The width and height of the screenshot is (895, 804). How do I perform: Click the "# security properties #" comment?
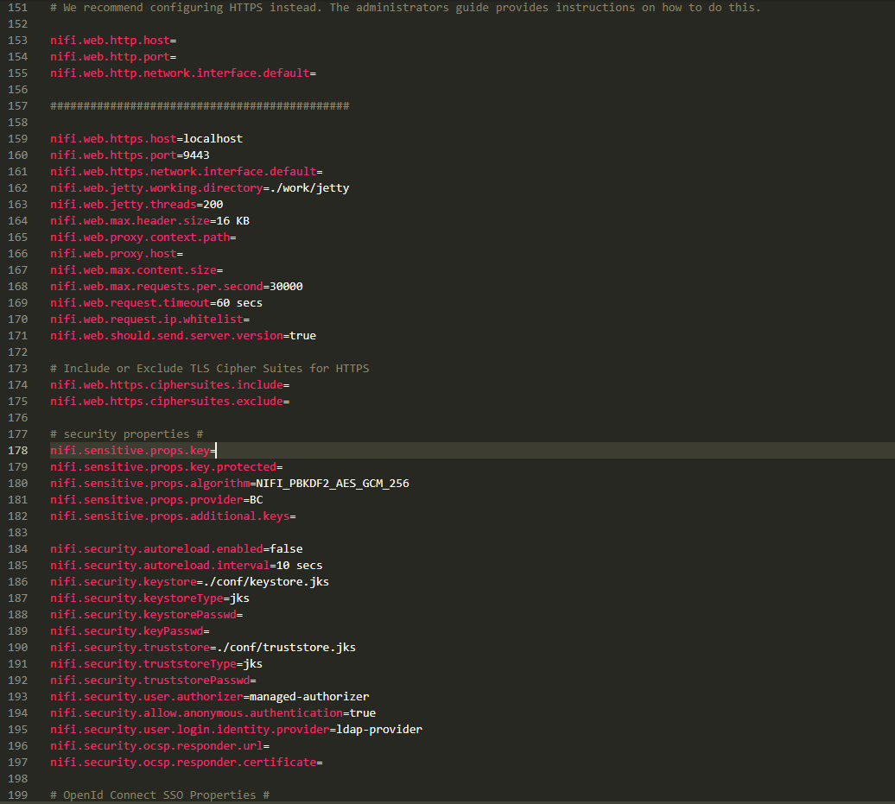[126, 434]
